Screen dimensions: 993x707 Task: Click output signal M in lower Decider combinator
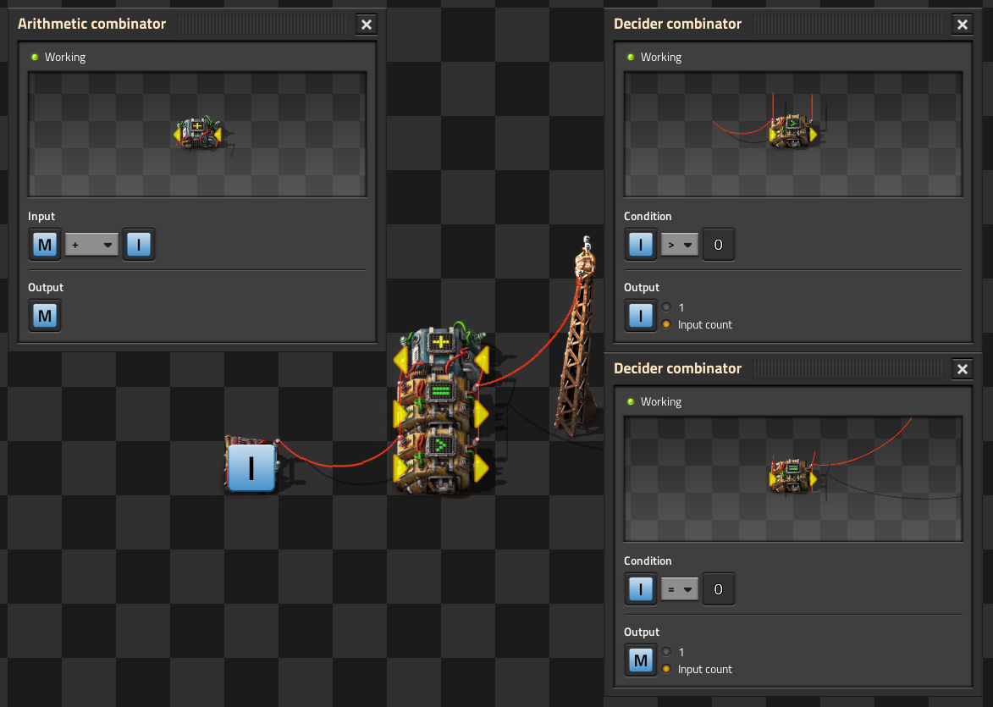641,661
